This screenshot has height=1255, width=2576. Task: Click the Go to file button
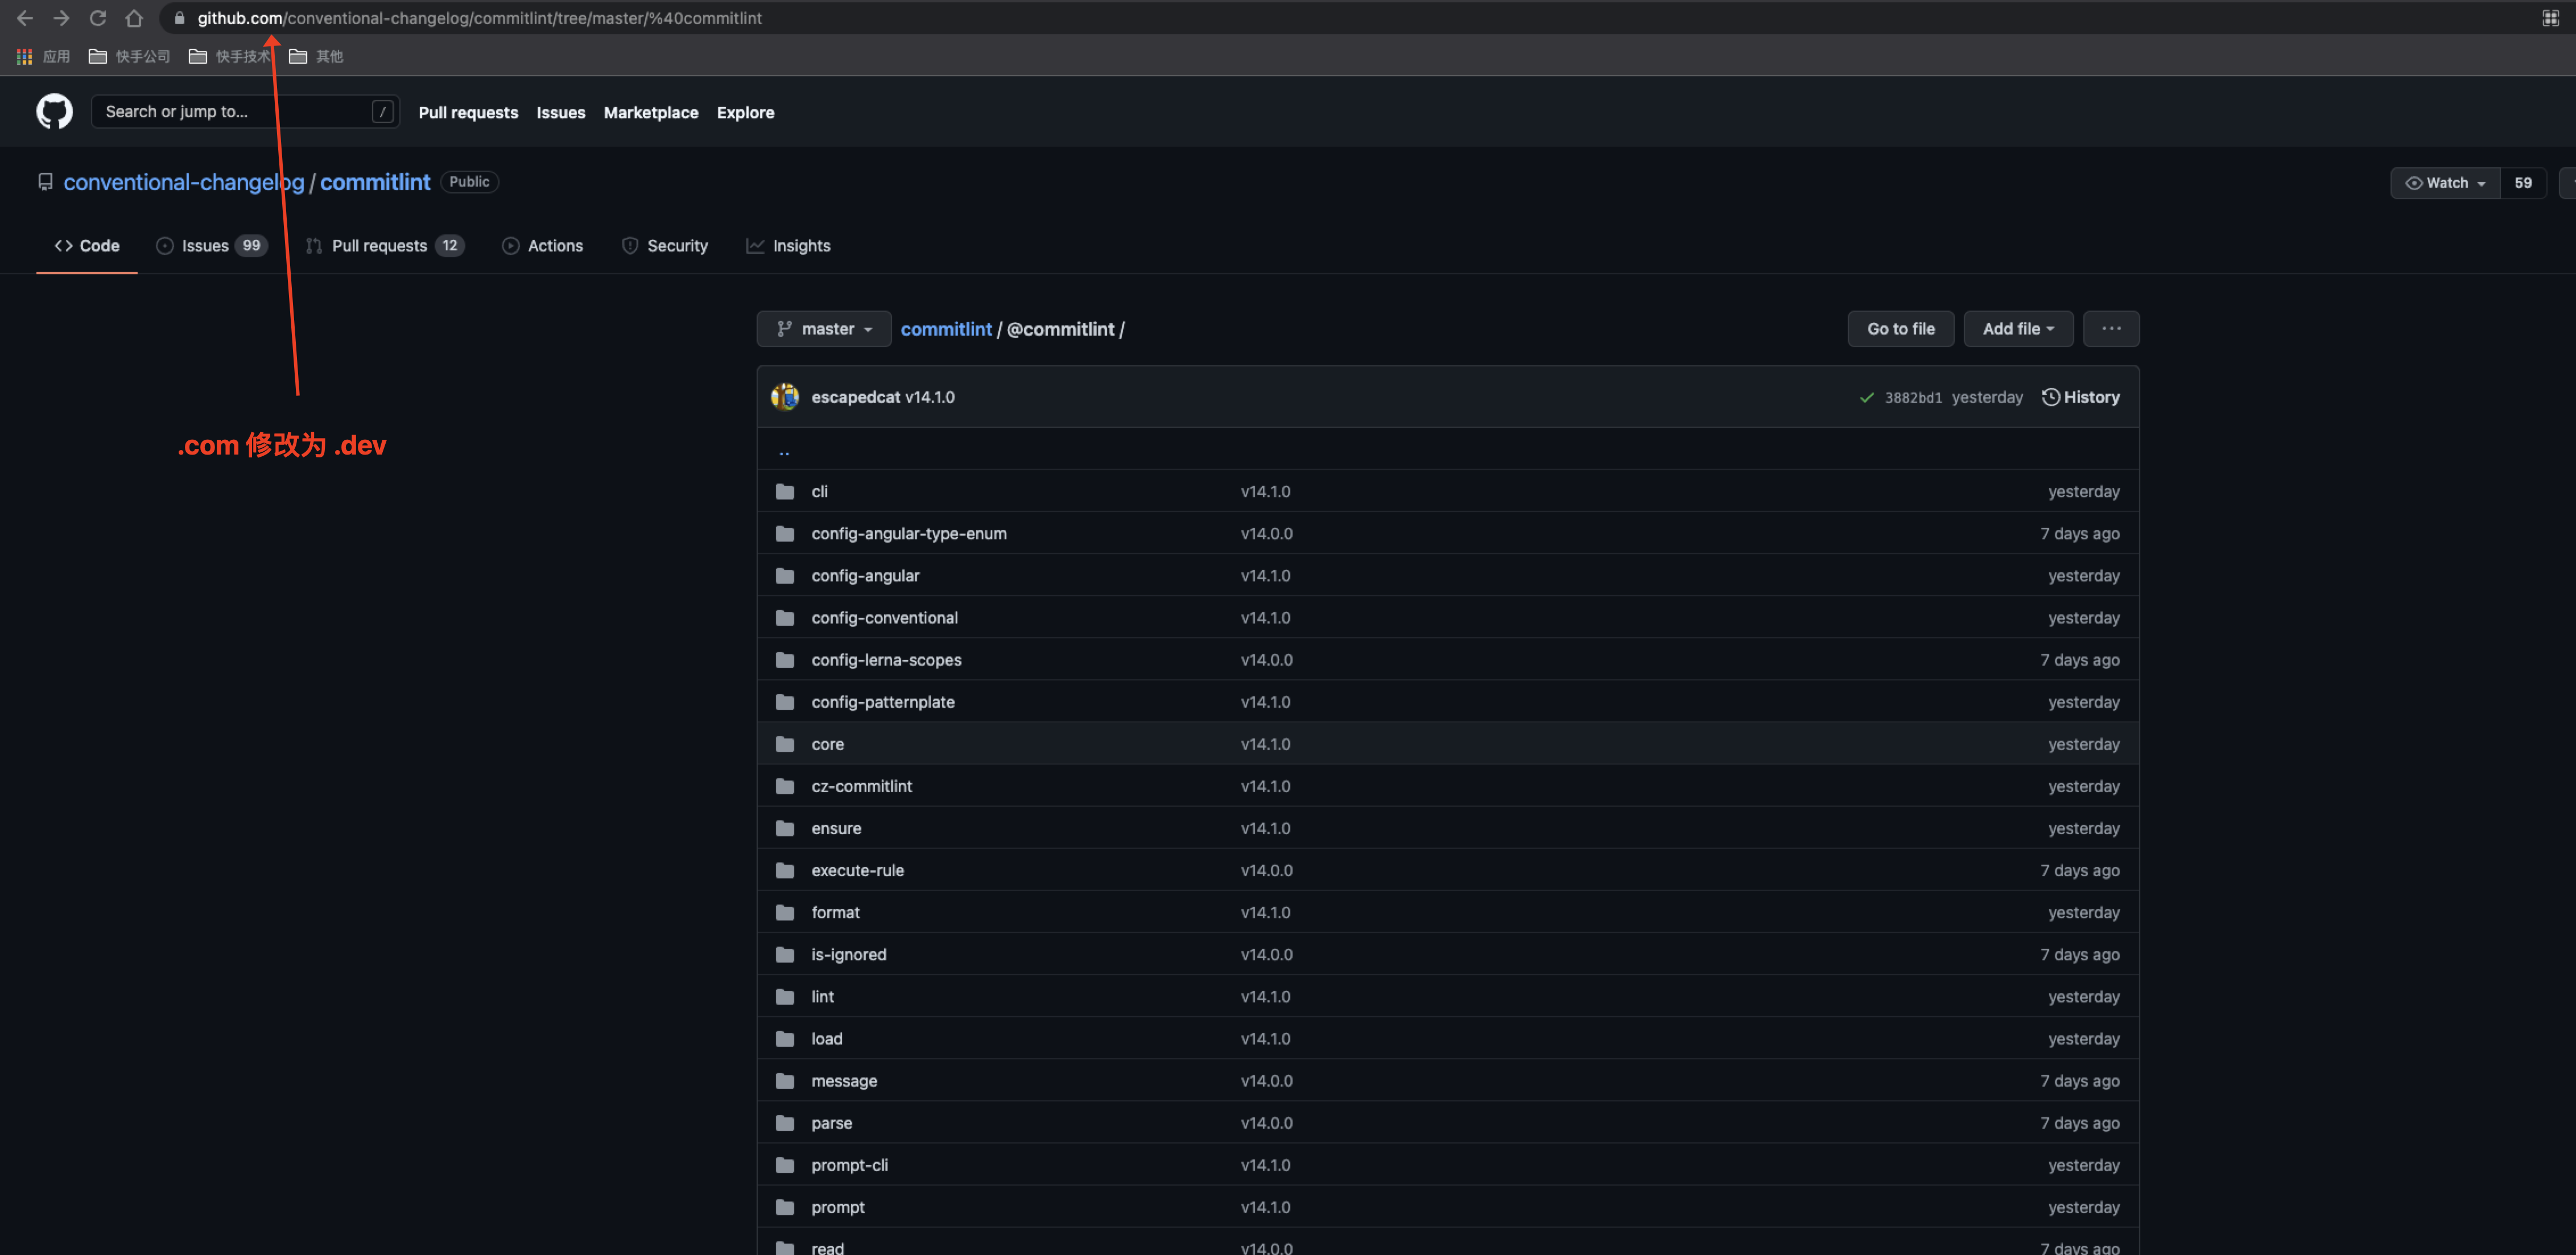1900,329
